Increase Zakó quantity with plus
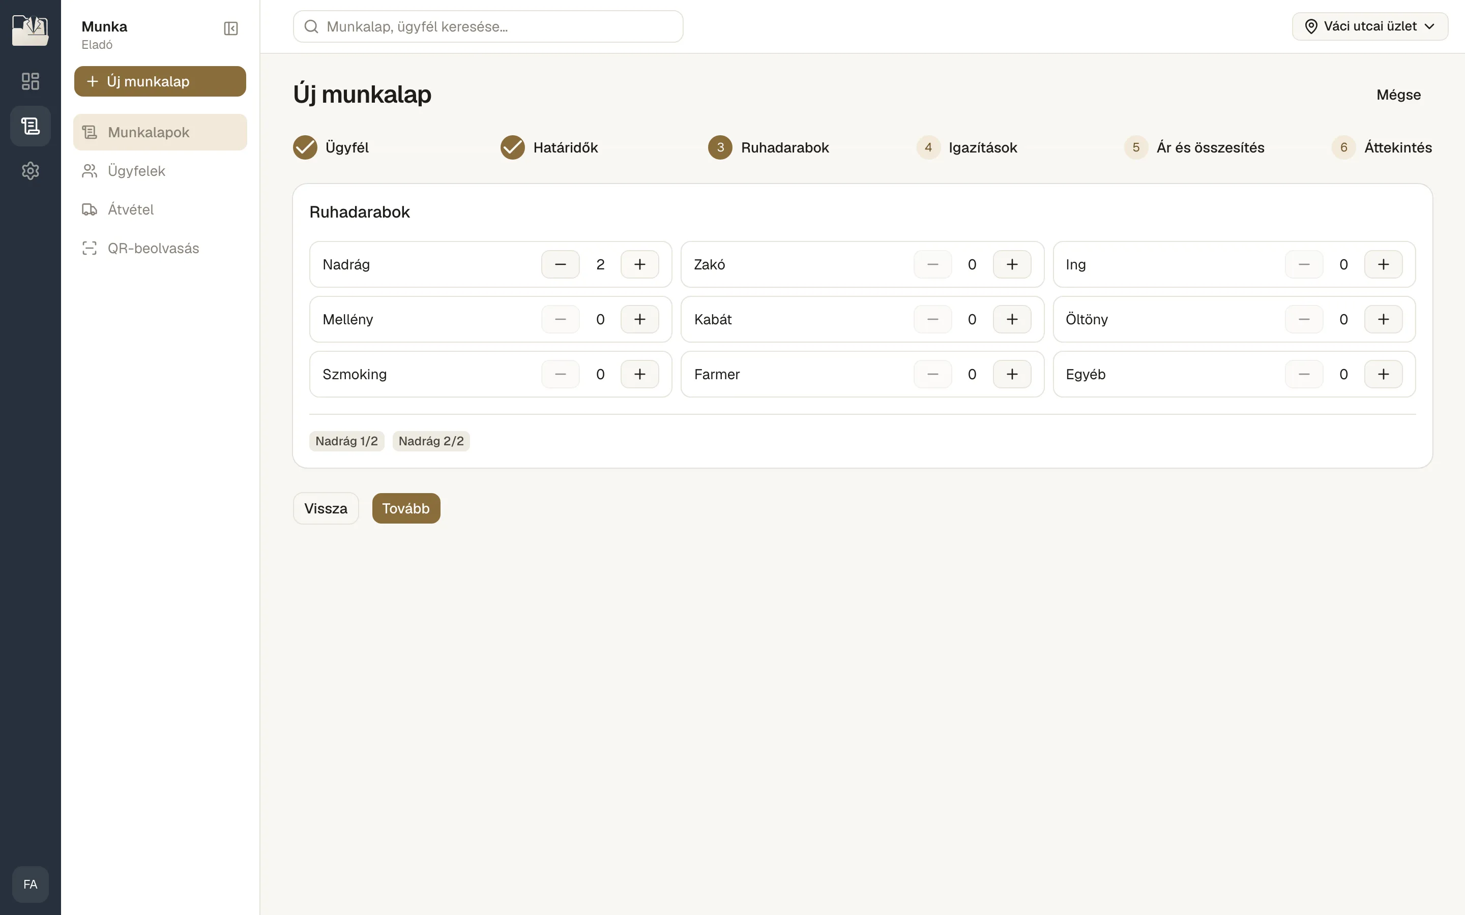Viewport: 1465px width, 915px height. coord(1012,264)
